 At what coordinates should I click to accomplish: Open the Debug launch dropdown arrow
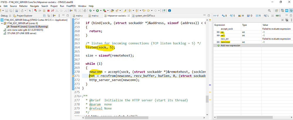(94, 11)
